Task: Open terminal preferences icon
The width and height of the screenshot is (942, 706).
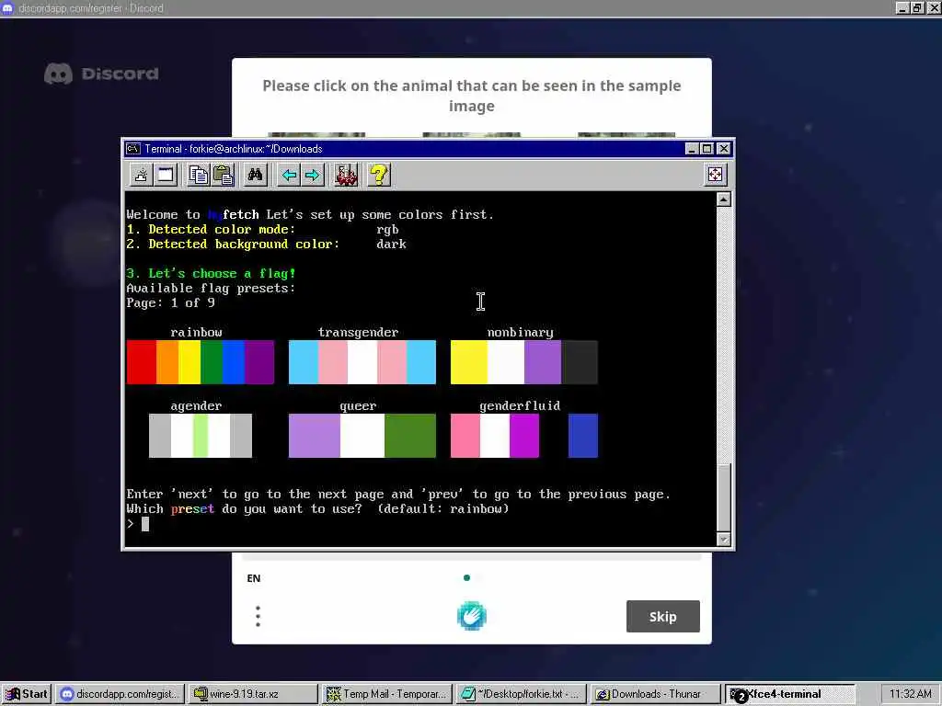Action: point(346,176)
